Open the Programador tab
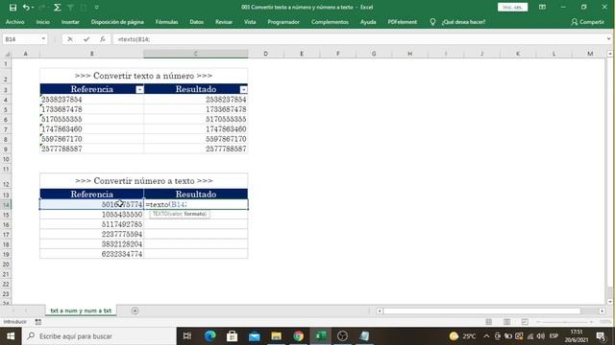The image size is (615, 345). tap(283, 22)
